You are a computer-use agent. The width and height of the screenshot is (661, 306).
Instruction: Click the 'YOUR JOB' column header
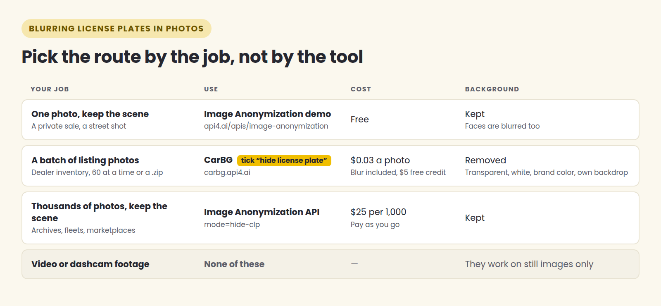click(50, 89)
